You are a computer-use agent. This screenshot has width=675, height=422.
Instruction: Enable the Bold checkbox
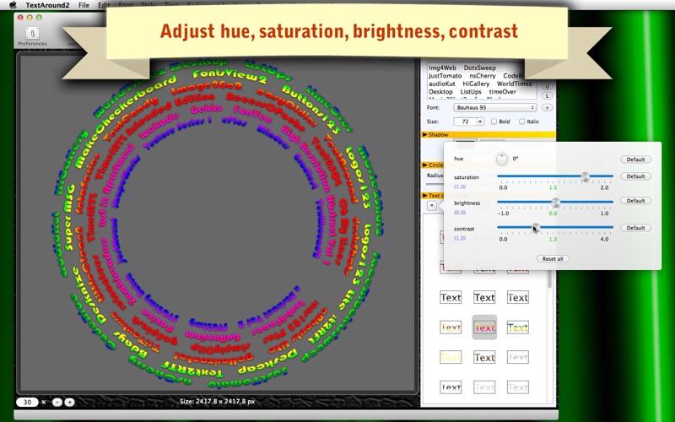tap(494, 122)
